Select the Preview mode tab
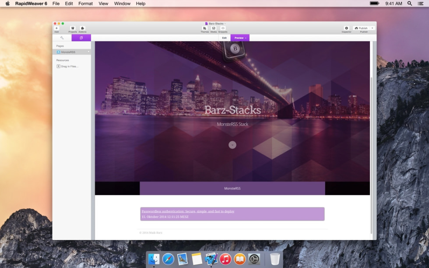The height and width of the screenshot is (268, 429). tap(240, 38)
